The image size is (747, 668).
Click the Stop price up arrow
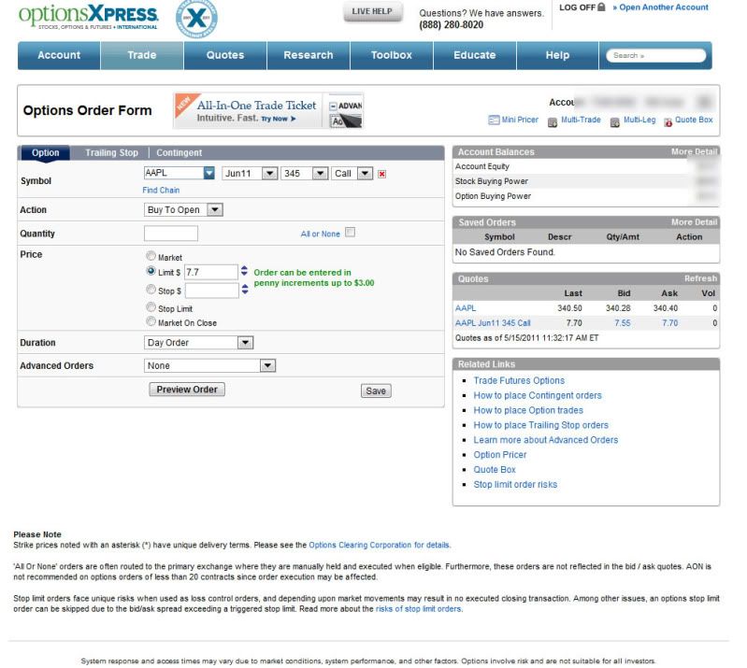tap(245, 286)
